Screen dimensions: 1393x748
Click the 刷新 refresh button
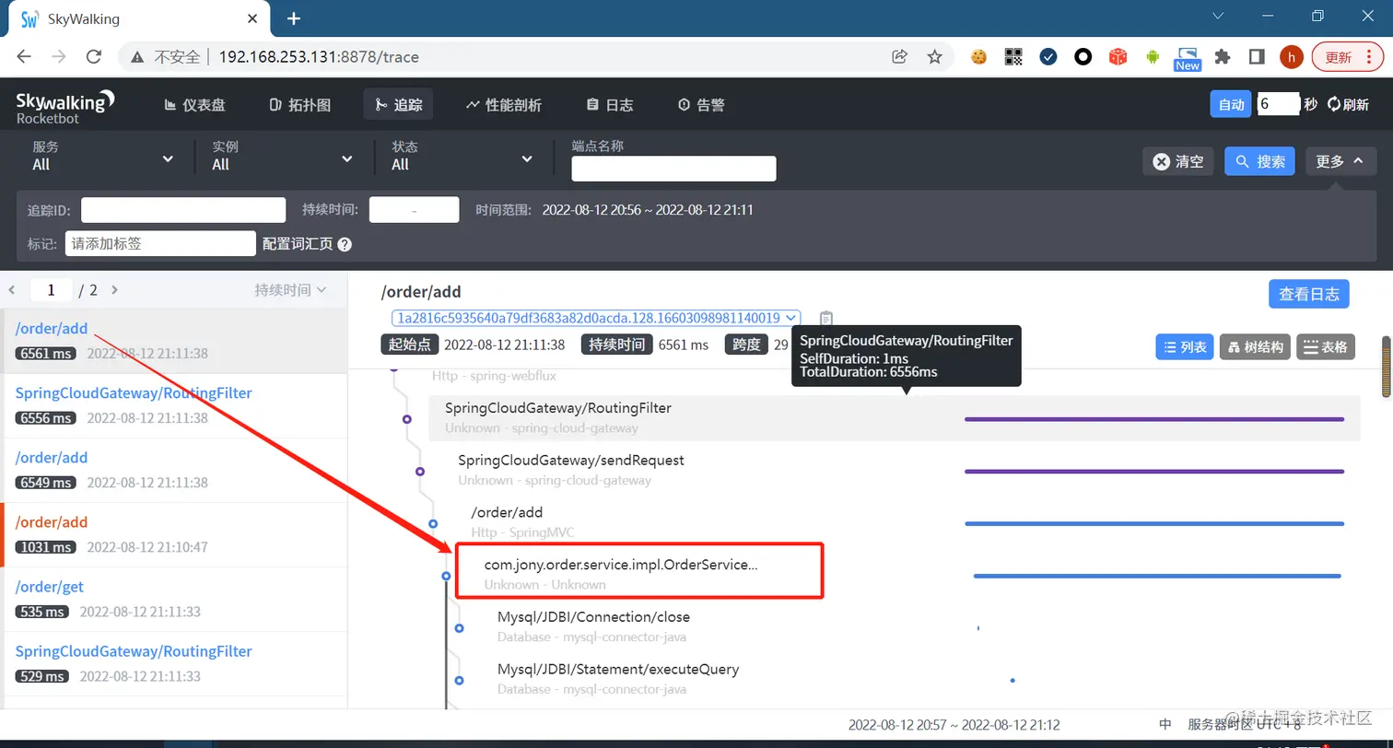[x=1348, y=104]
